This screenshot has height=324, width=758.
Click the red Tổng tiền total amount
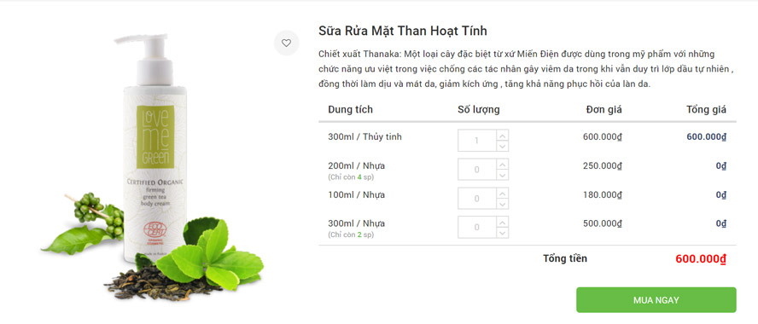pos(701,259)
